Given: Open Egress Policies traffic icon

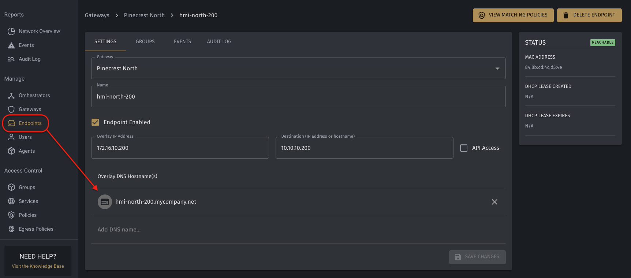Looking at the screenshot, I should pyautogui.click(x=11, y=229).
